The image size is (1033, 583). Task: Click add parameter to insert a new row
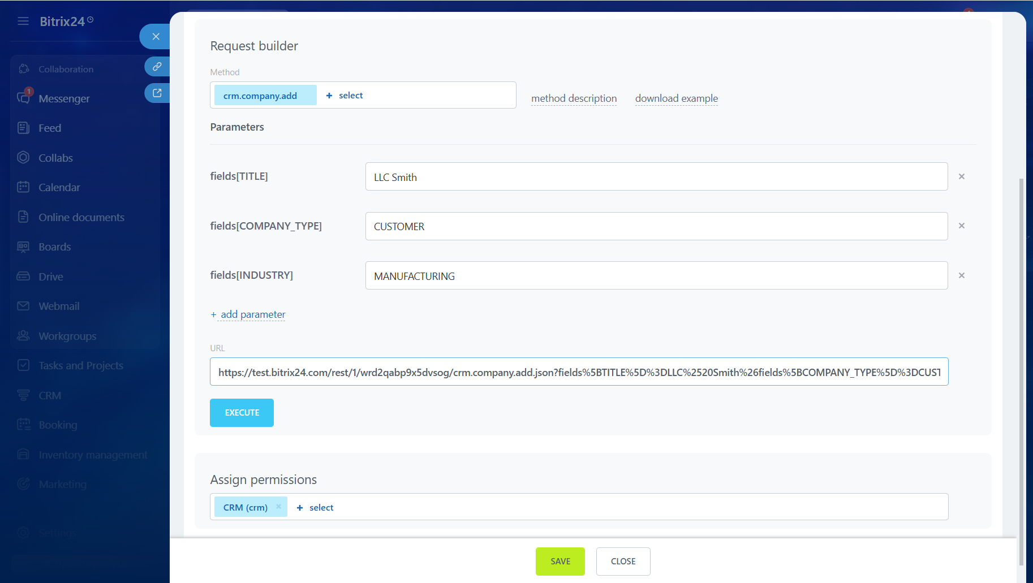pos(248,314)
